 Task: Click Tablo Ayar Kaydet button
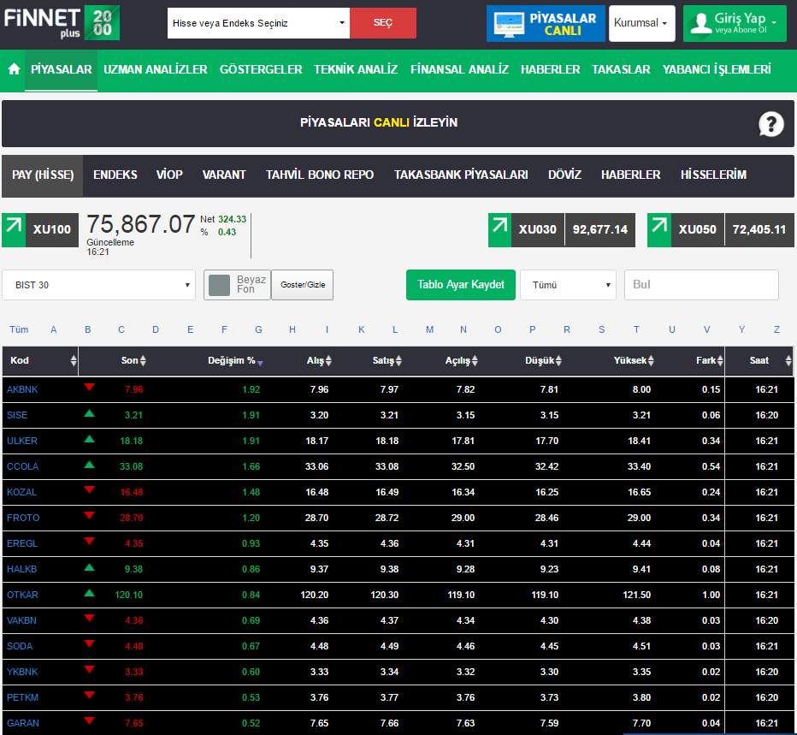coord(461,285)
